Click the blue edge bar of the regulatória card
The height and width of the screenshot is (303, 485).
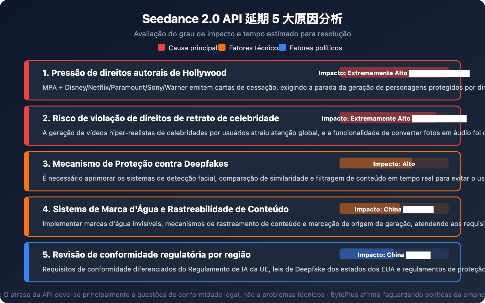coord(27,262)
